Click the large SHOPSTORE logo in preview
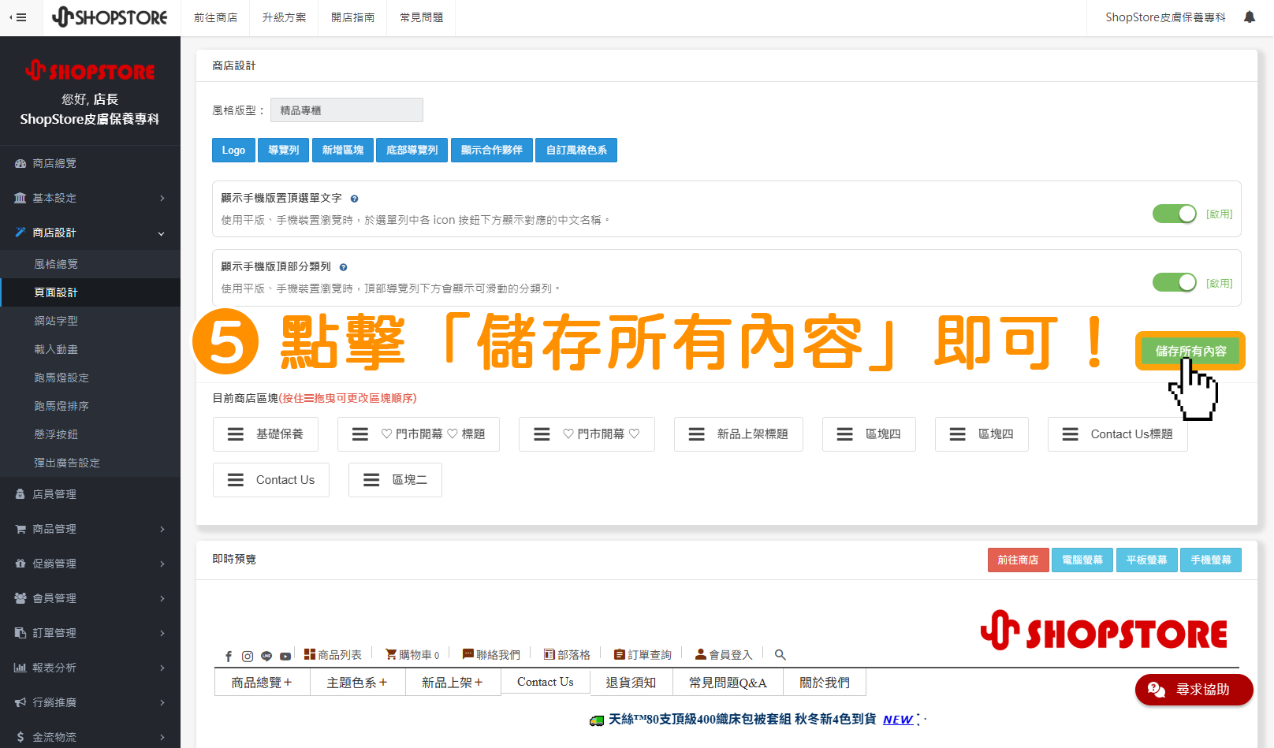 click(x=1104, y=631)
